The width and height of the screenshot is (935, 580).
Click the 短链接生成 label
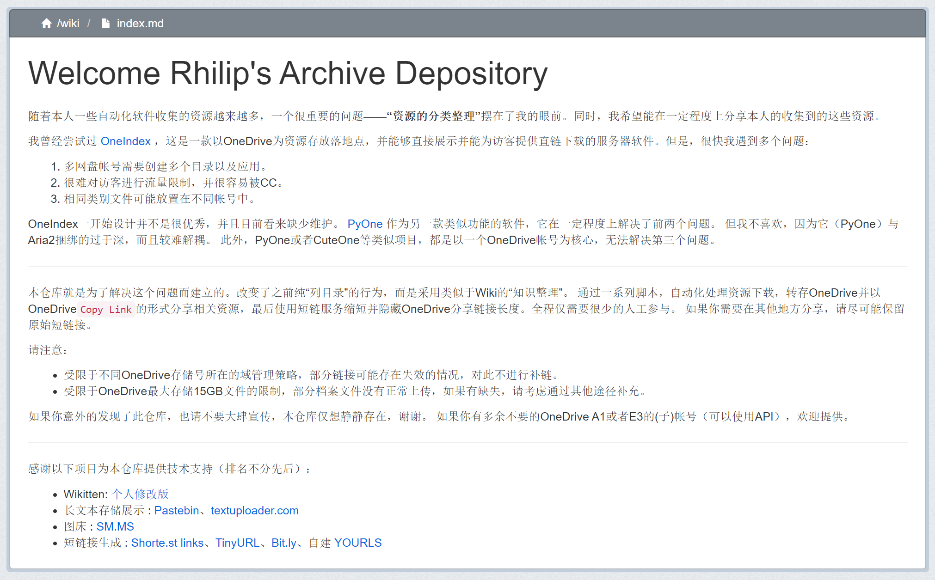click(x=92, y=543)
